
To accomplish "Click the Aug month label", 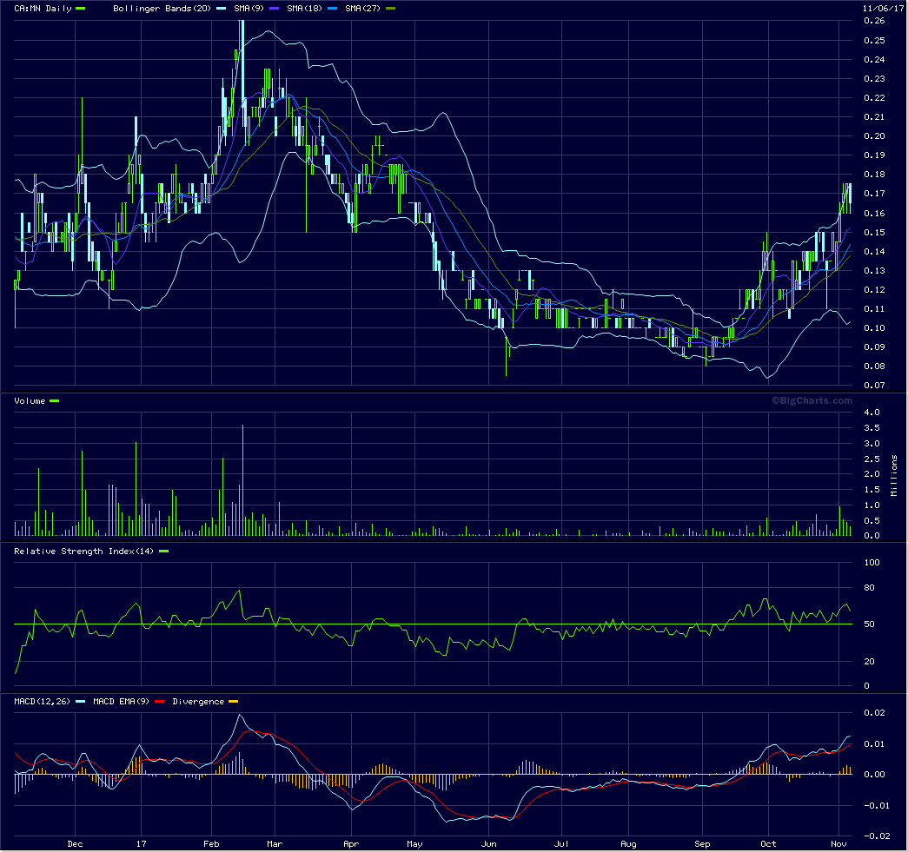I will click(628, 844).
